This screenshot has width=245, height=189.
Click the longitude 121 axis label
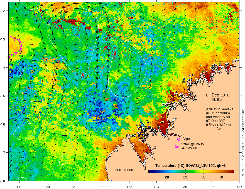tap(74, 187)
